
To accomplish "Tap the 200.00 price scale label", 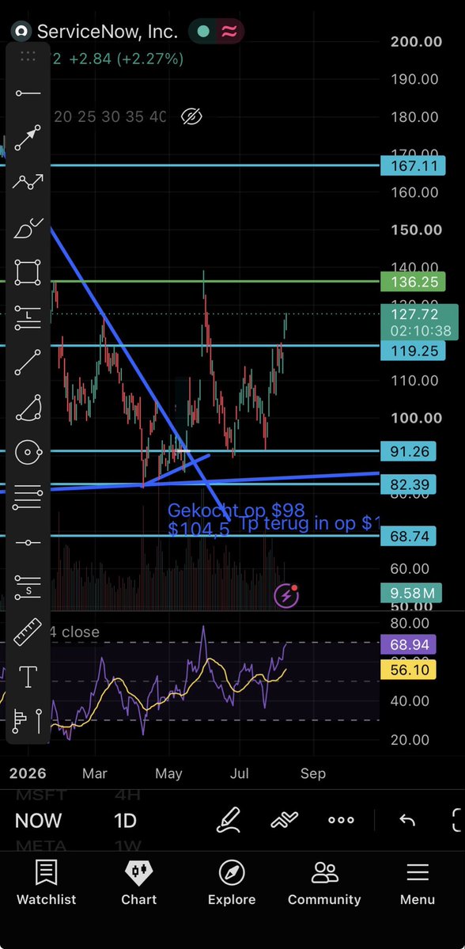I will click(x=416, y=42).
